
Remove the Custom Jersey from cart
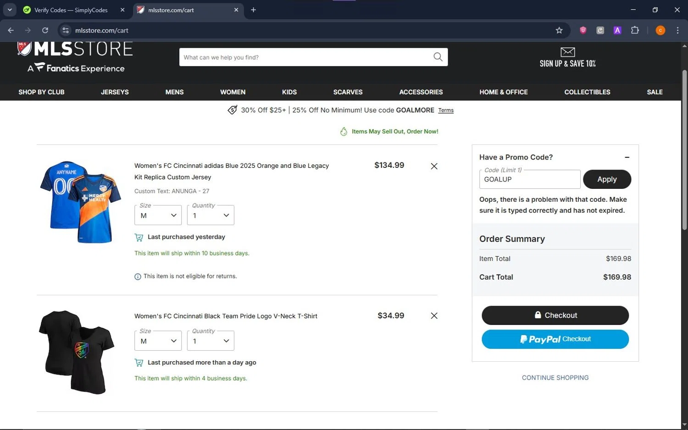coord(434,166)
